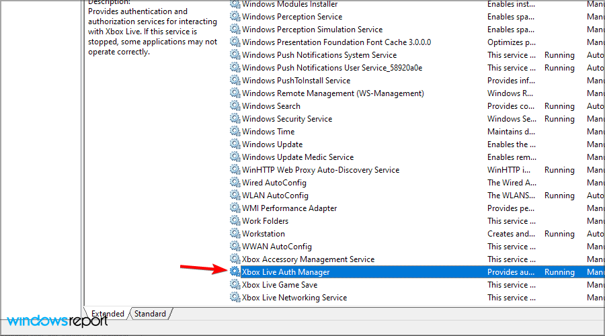
Task: Select Windows PushToInstall Service name
Action: 296,81
